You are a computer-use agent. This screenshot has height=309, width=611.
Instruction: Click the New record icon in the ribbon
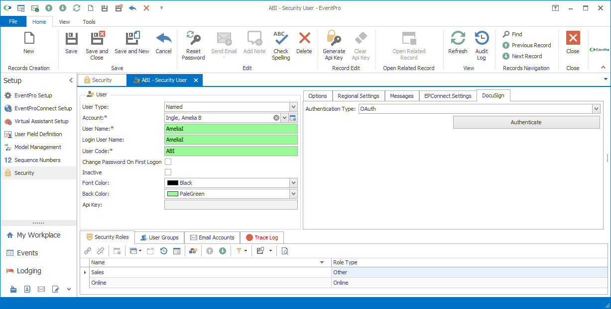pyautogui.click(x=29, y=38)
